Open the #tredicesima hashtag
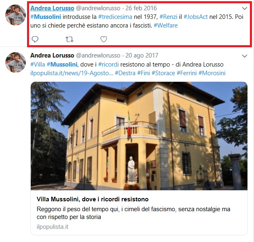 click(x=115, y=17)
